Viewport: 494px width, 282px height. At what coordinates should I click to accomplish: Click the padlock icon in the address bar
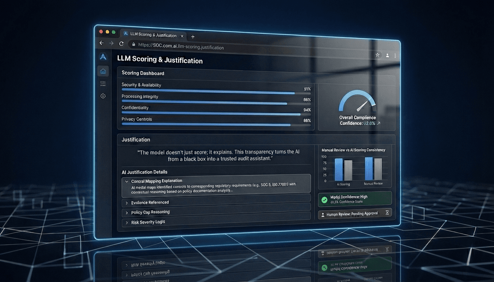coord(133,44)
